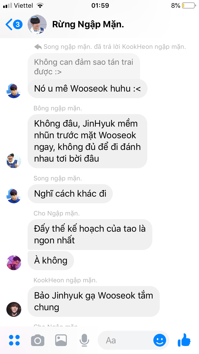The width and height of the screenshot is (199, 354).
Task: Tap Cho Ngập mặn's purple avatar
Action: tap(14, 263)
